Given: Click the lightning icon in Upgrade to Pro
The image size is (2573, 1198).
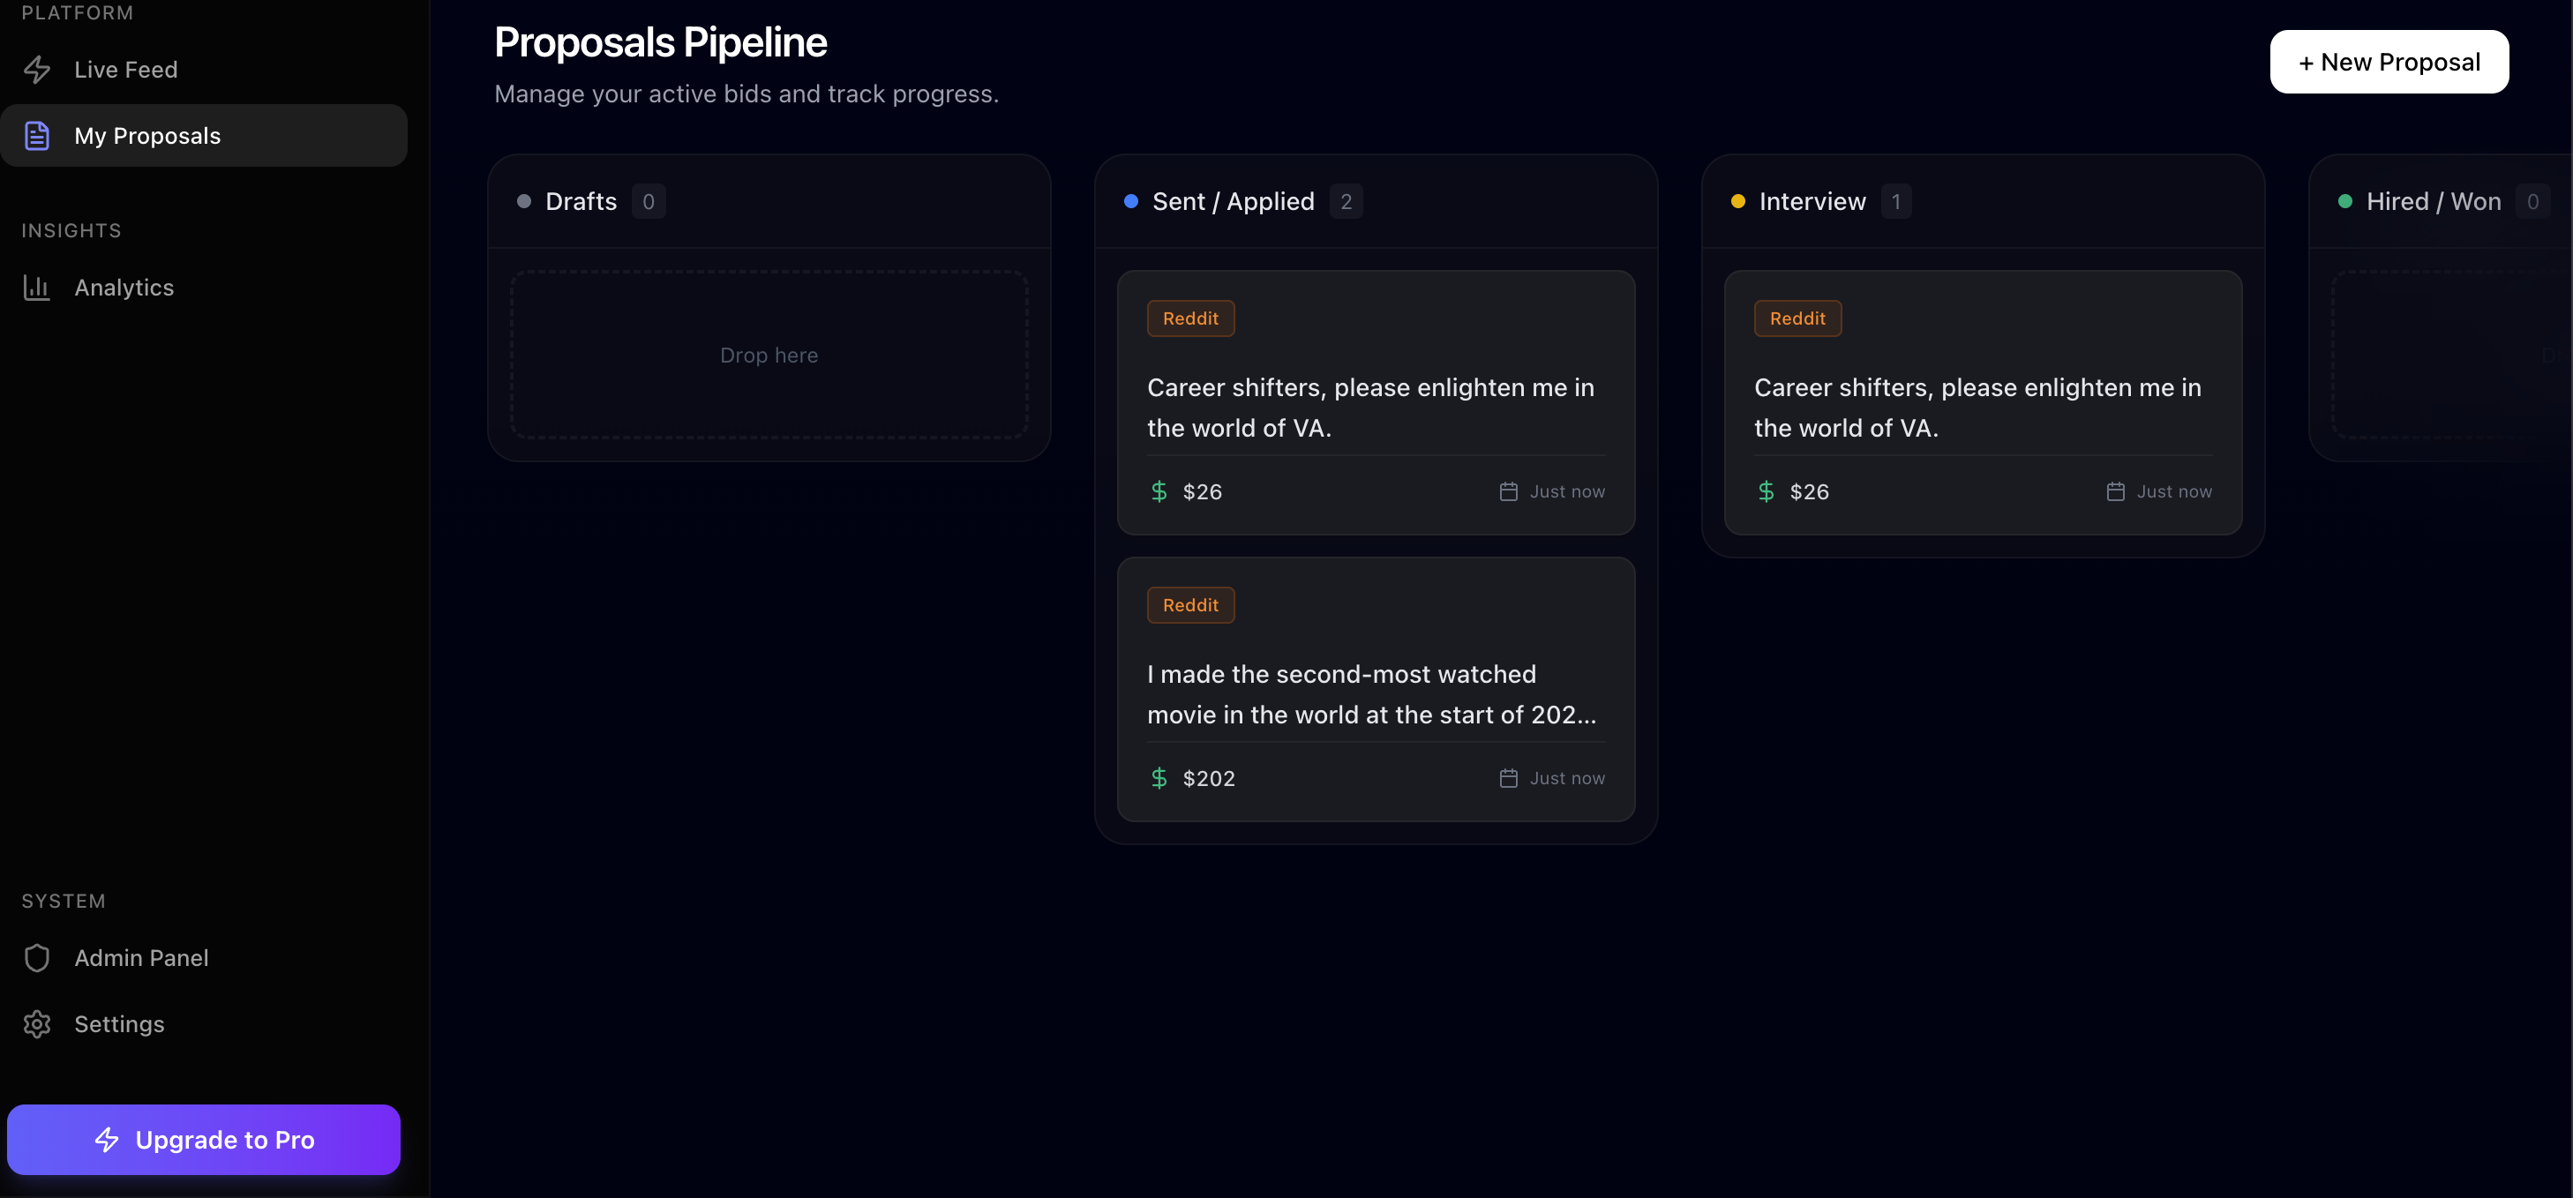Looking at the screenshot, I should pyautogui.click(x=107, y=1140).
